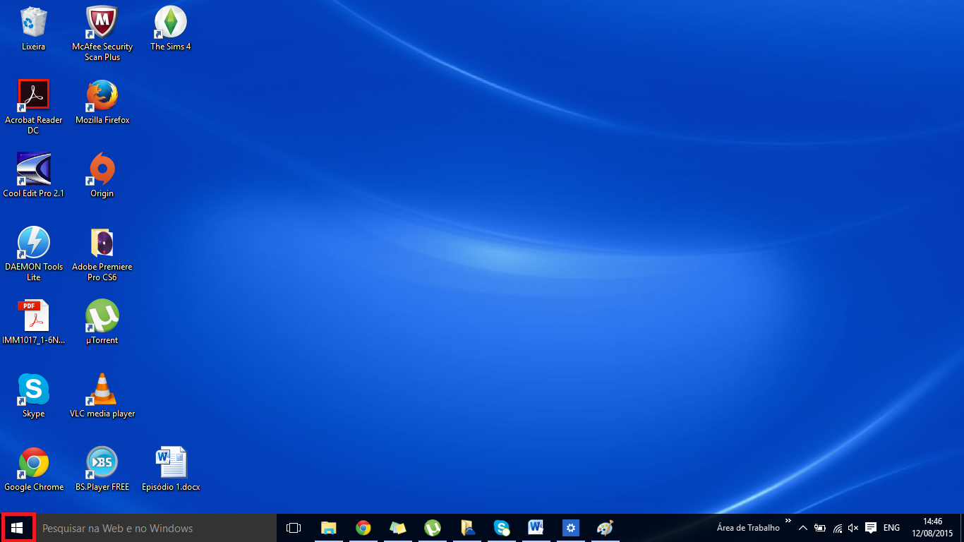Open the photos app taskbar icon
964x542 pixels.
(398, 528)
